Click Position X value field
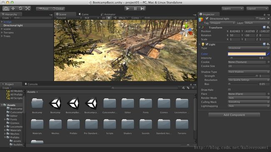271x152 pixels. (235, 31)
